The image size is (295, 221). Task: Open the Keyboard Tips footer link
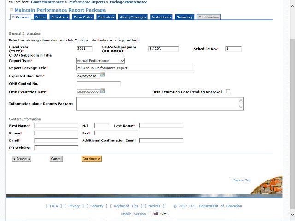coord(126,206)
